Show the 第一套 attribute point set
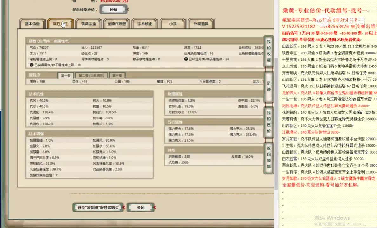The width and height of the screenshot is (377, 228). (66, 75)
